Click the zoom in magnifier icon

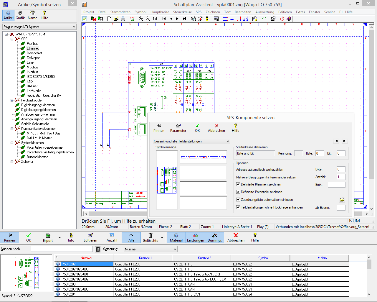click(x=141, y=19)
